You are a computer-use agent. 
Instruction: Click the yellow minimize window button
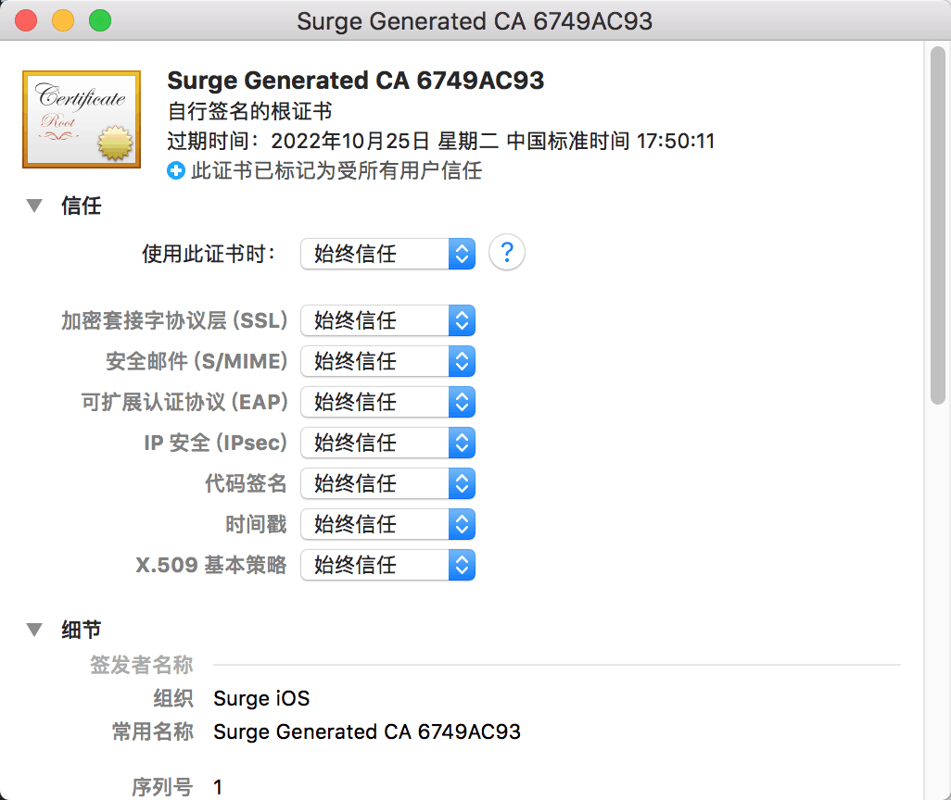[63, 20]
